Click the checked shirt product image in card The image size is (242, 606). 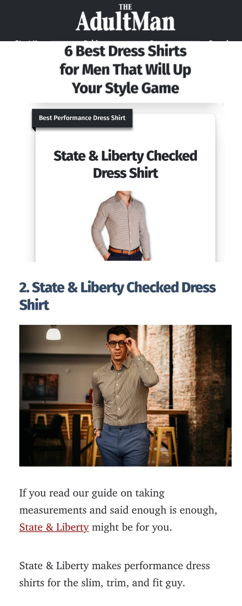point(121,225)
